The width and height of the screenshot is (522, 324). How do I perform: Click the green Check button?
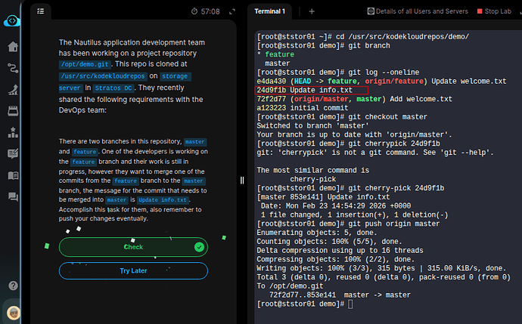[x=133, y=247]
